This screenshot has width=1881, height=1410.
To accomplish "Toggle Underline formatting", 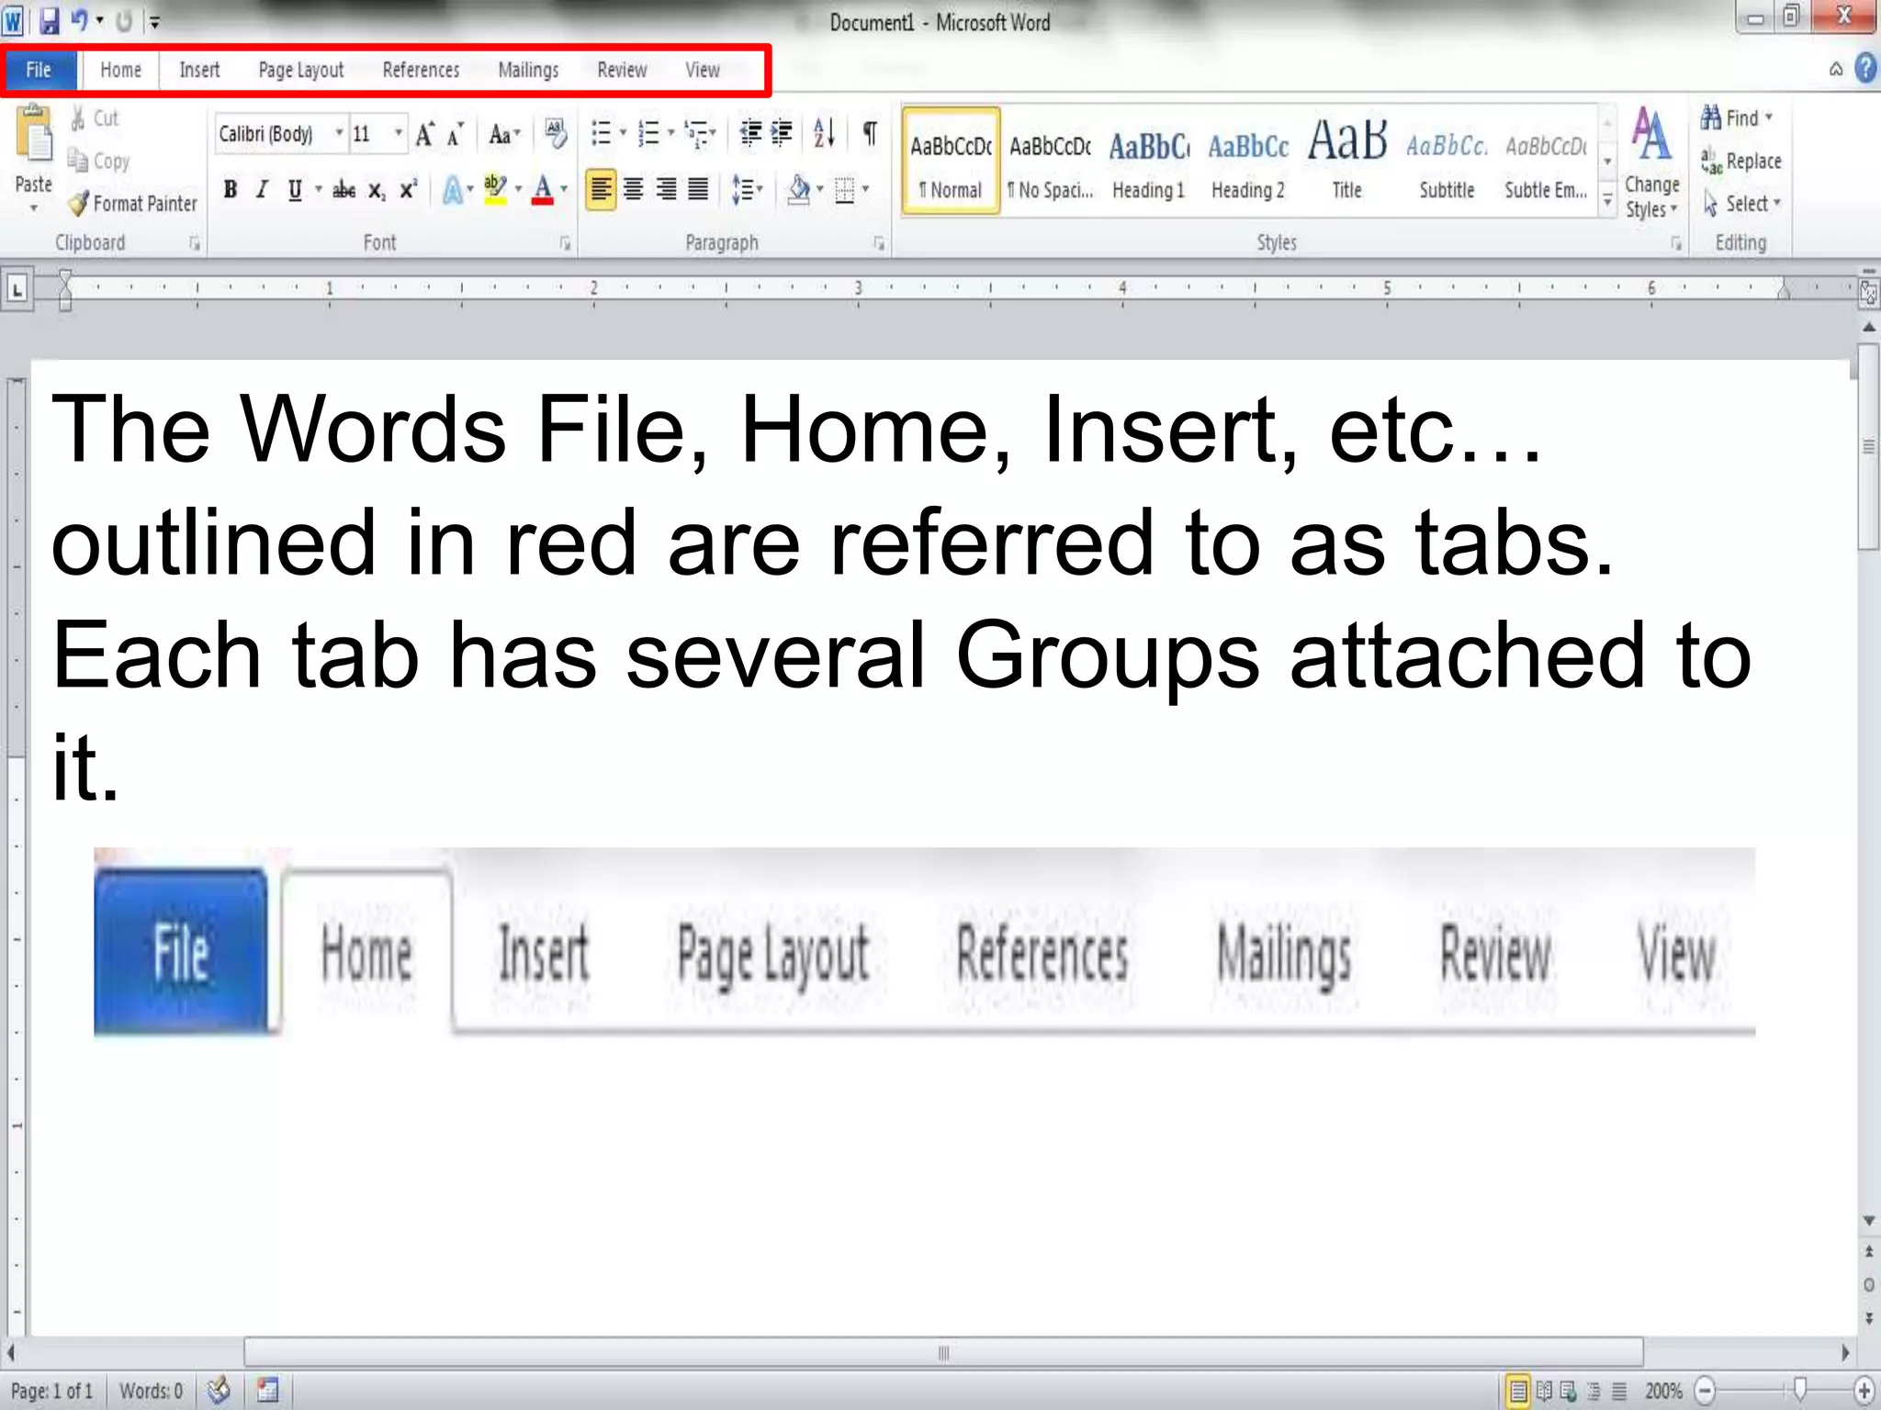I will [x=294, y=190].
